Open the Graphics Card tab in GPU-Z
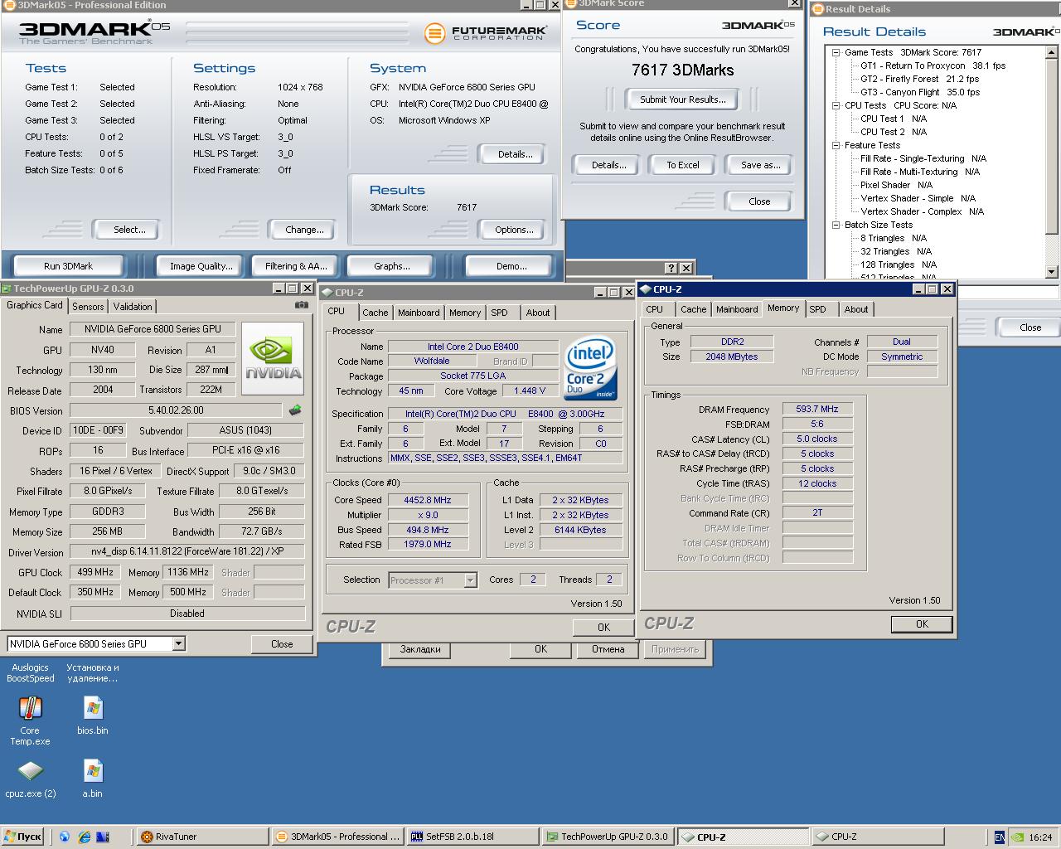The width and height of the screenshot is (1061, 849). tap(35, 305)
